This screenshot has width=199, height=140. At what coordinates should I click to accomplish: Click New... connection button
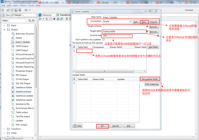[x=145, y=22]
